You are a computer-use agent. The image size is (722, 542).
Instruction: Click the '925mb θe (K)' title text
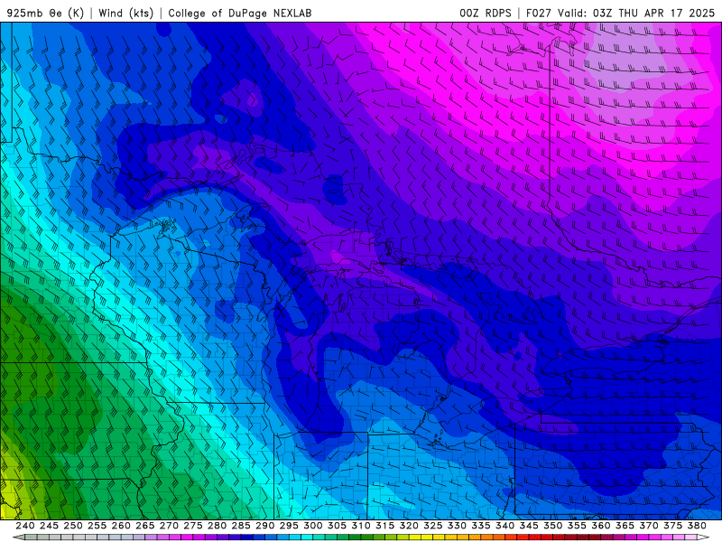click(45, 13)
